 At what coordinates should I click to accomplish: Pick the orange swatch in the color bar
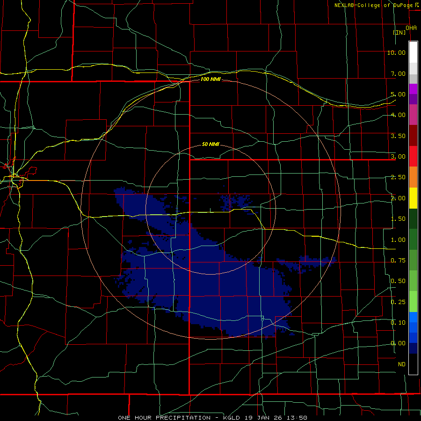click(413, 177)
